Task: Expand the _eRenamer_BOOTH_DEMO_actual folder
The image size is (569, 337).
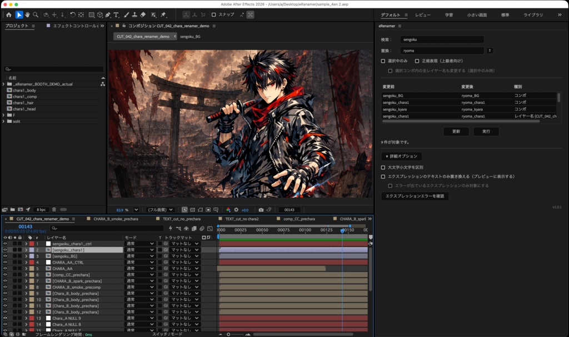Action: pos(4,84)
